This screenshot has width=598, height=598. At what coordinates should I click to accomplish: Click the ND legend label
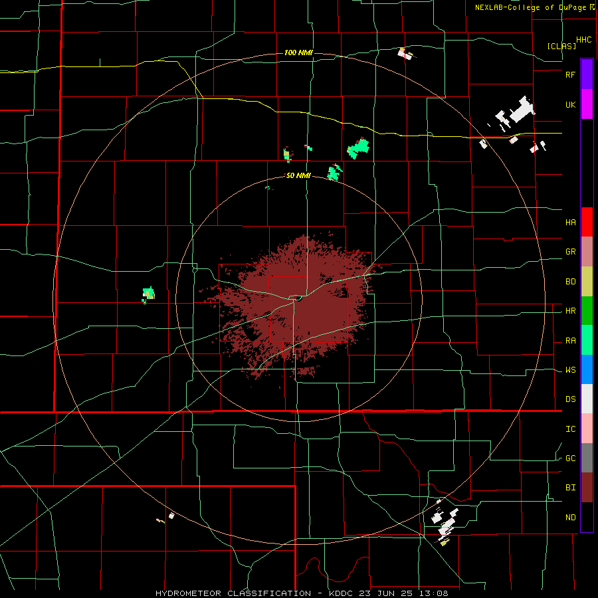570,518
